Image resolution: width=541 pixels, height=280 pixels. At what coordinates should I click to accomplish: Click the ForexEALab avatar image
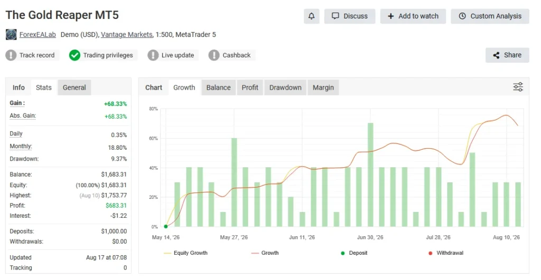tap(11, 34)
